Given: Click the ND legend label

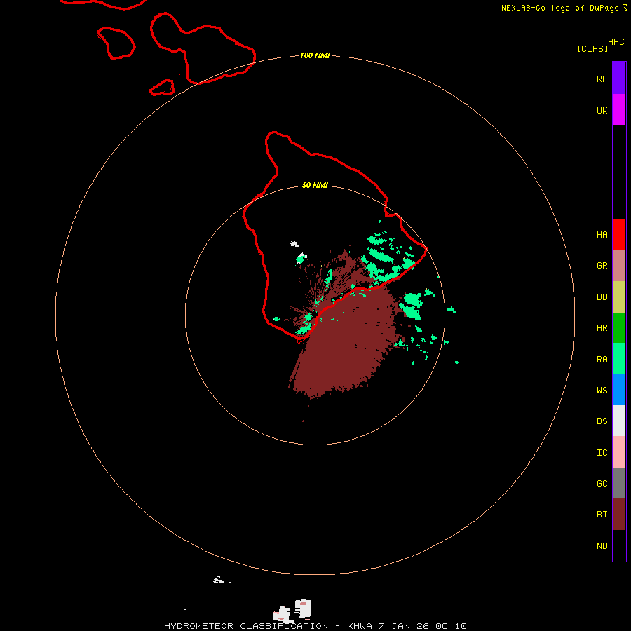Looking at the screenshot, I should point(602,546).
